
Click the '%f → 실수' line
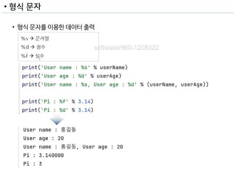coord(32,56)
